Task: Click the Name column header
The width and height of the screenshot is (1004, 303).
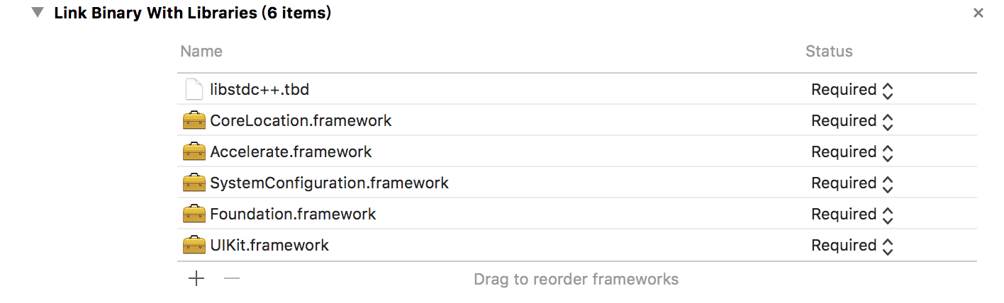Action: [x=201, y=52]
